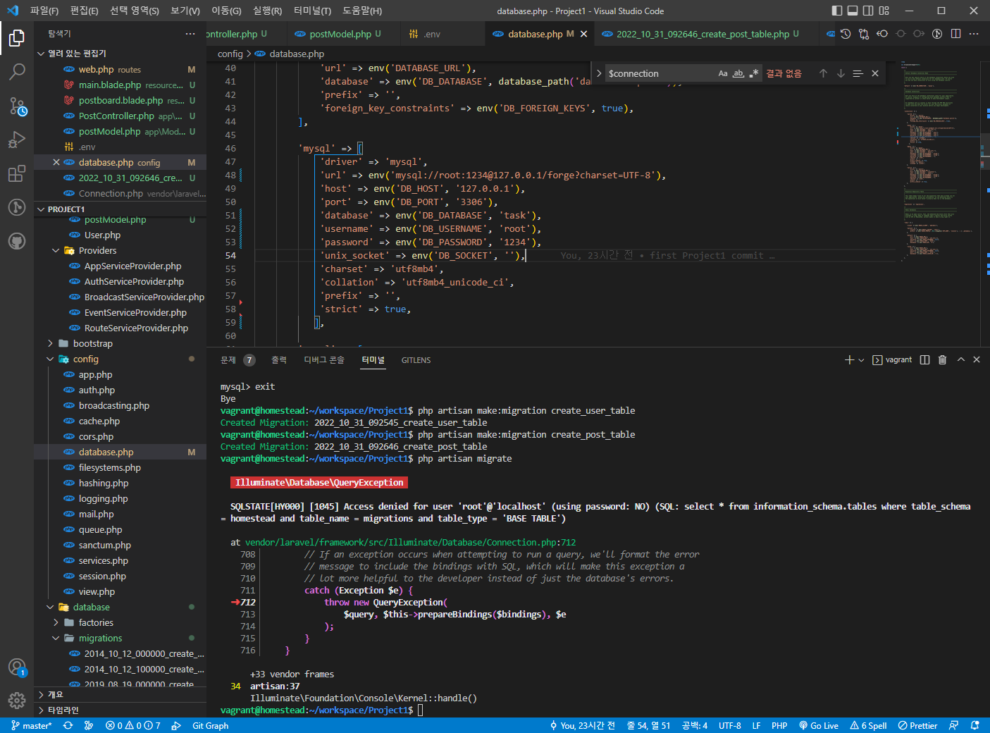Switch to Debug Console panel tab
The image size is (990, 733).
pos(324,360)
